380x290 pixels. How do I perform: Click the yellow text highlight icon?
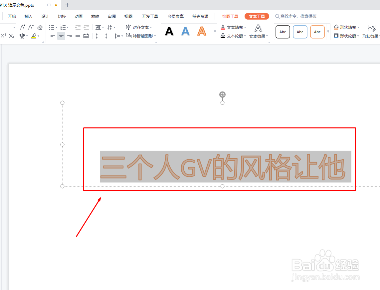(34, 36)
